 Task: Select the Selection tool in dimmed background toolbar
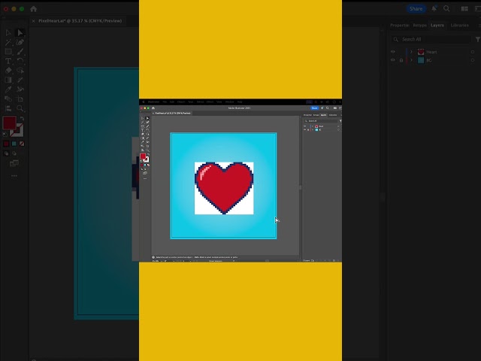tap(8, 32)
